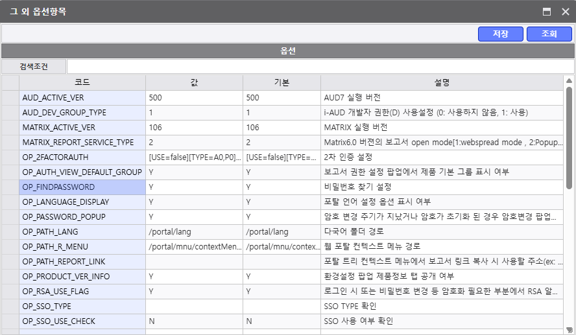Screen dimensions: 576x335
Task: Maximize the 그 외 옵션항목 dialog
Action: (547, 12)
